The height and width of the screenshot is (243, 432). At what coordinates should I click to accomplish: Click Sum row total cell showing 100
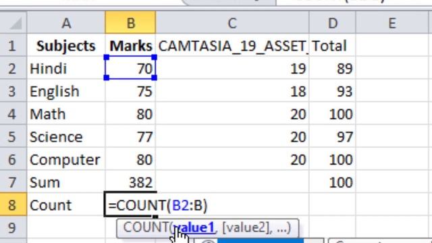point(332,182)
